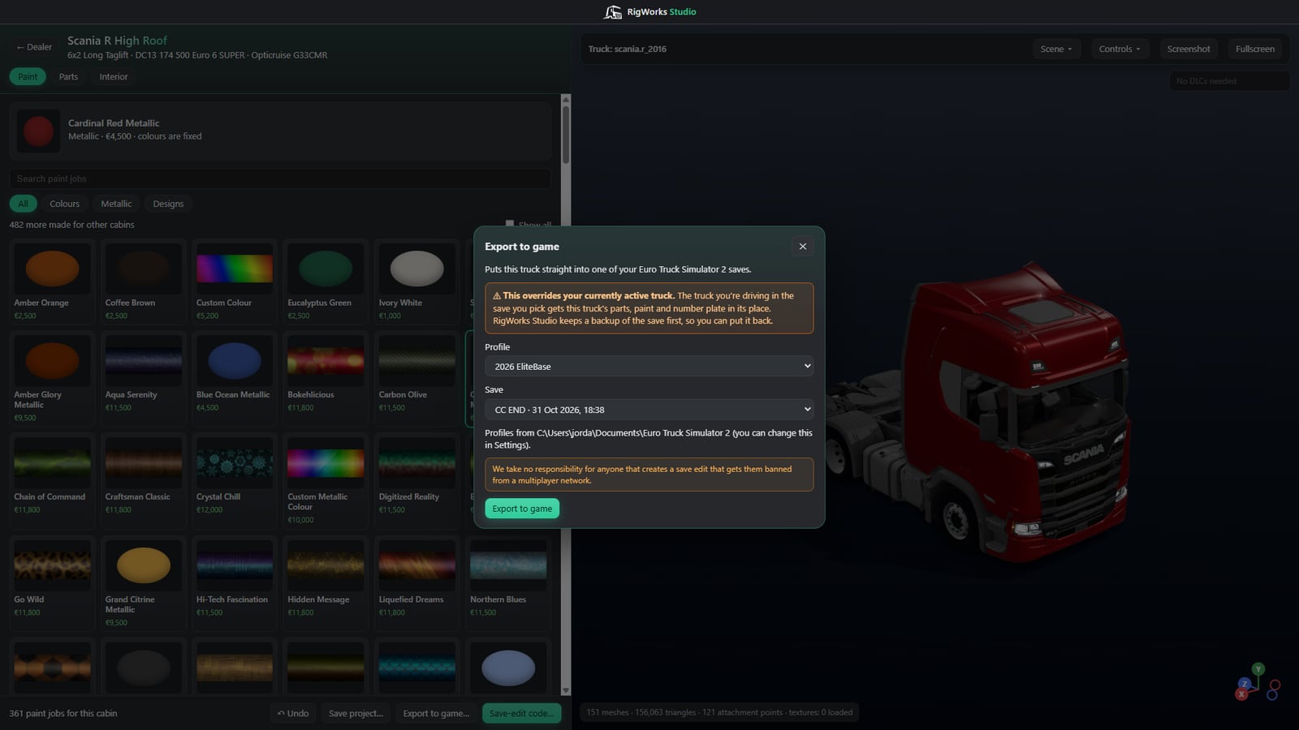Pick the Go Wild design
Viewport: 1299px width, 730px height.
(52, 584)
